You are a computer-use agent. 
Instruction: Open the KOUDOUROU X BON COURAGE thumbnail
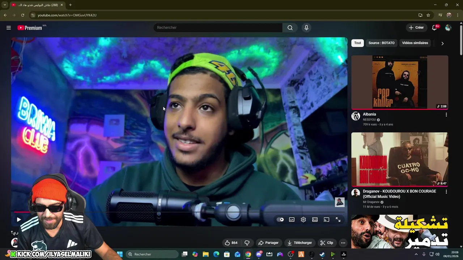pos(400,159)
